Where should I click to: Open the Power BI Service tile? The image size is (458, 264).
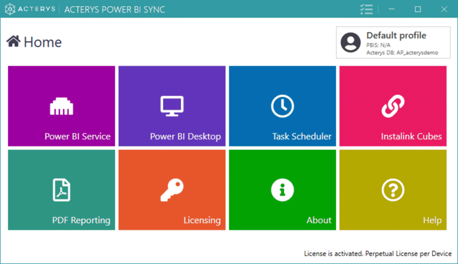click(61, 106)
